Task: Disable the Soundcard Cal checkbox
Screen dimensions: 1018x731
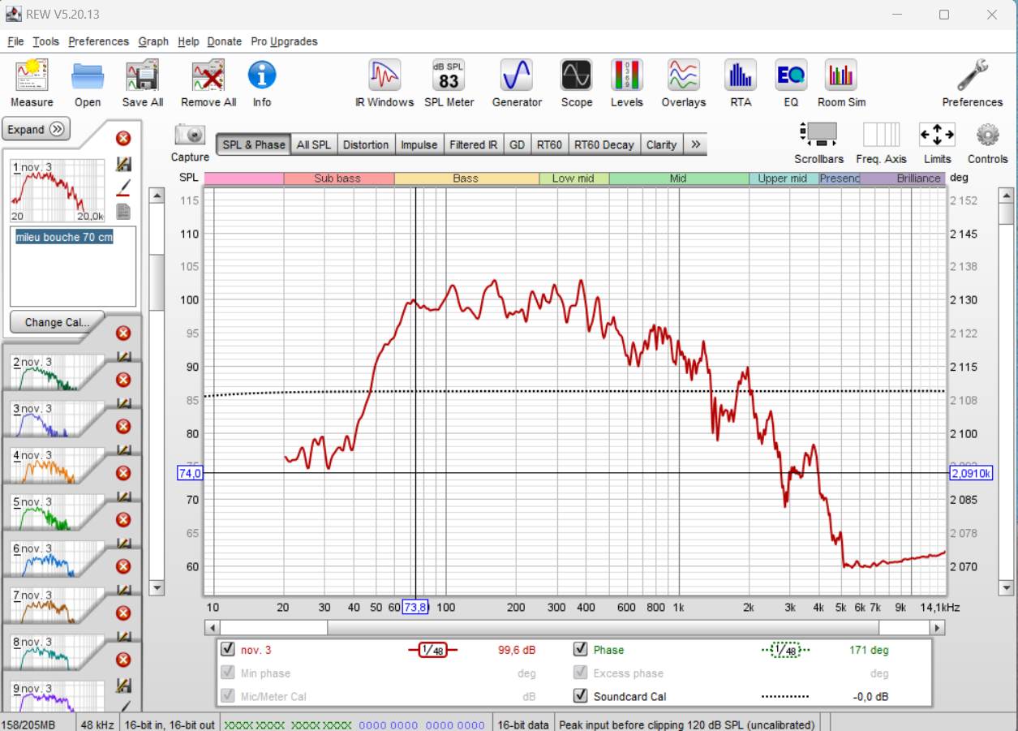Action: click(x=580, y=696)
